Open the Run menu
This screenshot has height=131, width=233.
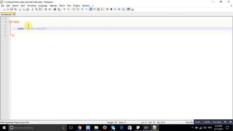[x=69, y=6]
